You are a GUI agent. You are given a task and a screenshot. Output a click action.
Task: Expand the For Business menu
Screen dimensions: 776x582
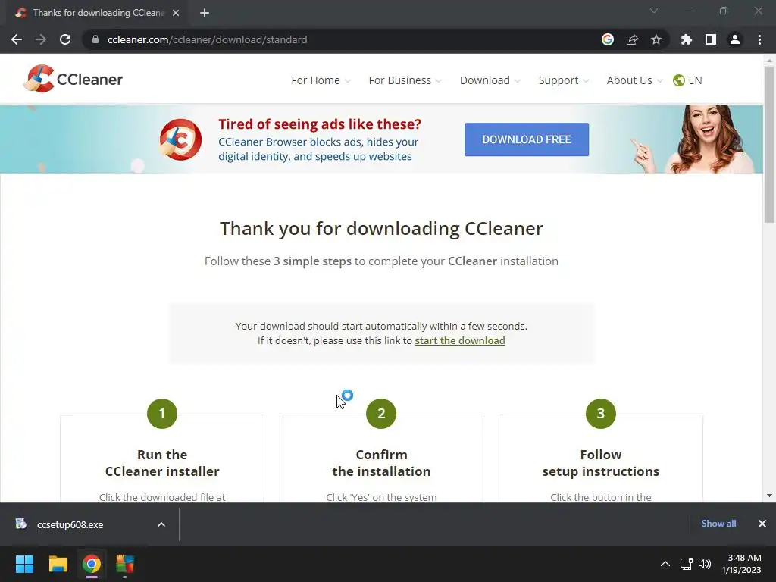click(x=405, y=80)
